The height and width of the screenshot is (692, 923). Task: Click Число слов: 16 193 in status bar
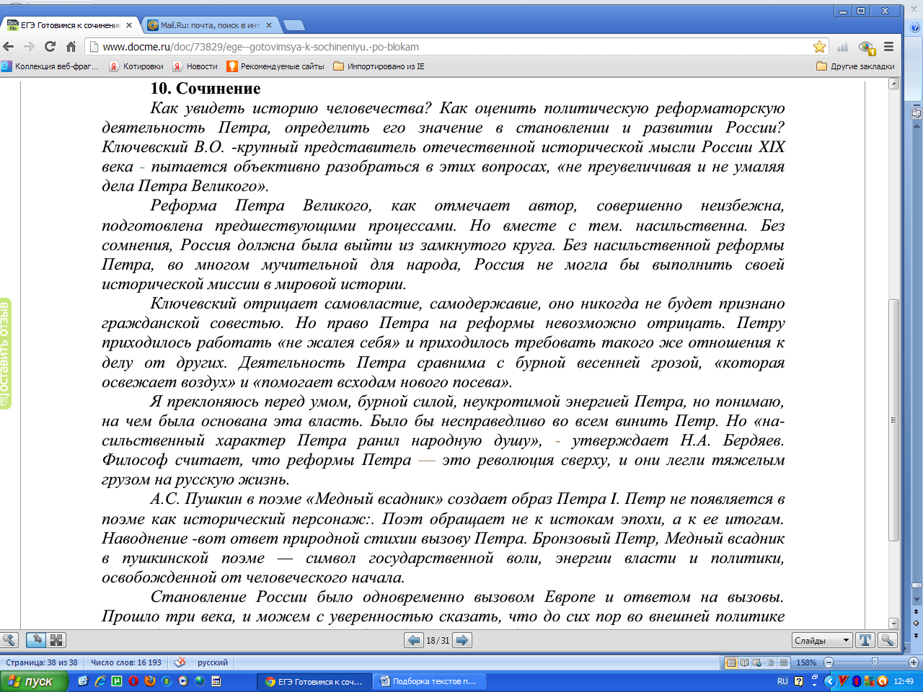click(x=126, y=662)
